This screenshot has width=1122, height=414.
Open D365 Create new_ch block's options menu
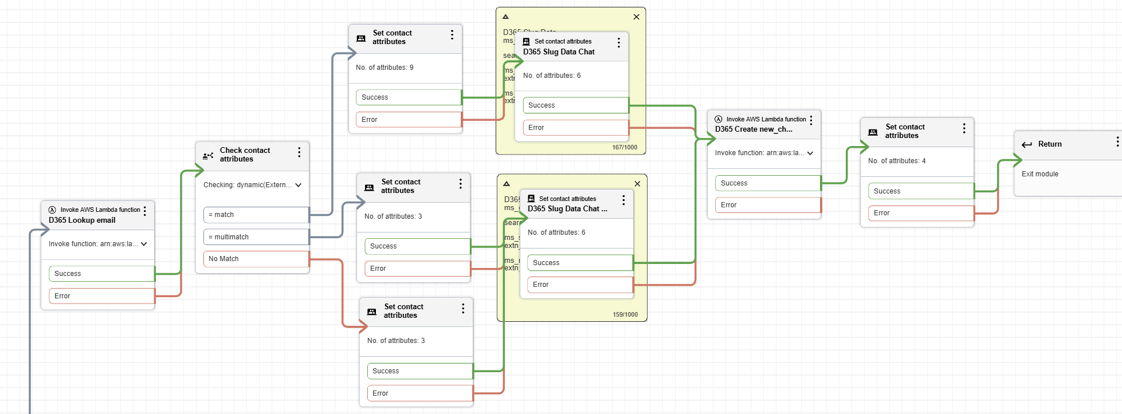point(811,120)
